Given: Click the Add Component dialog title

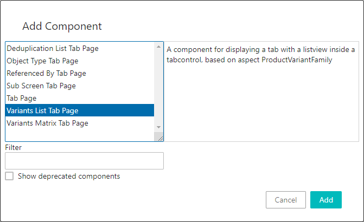Looking at the screenshot, I should [x=62, y=26].
